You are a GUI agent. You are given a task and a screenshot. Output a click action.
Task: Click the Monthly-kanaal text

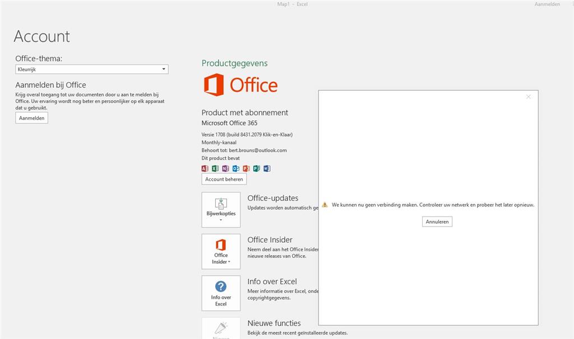219,143
